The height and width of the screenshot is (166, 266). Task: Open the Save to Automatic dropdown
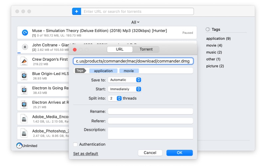[x=125, y=80]
